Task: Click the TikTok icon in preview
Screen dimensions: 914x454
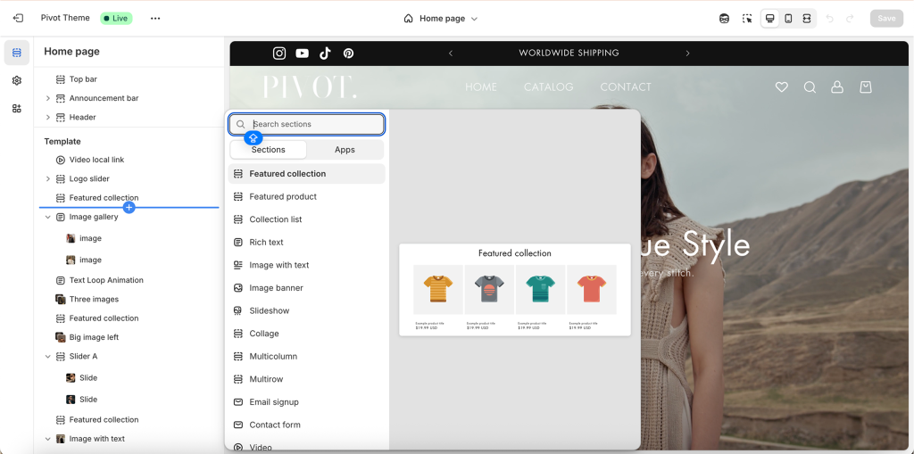Action: coord(325,53)
